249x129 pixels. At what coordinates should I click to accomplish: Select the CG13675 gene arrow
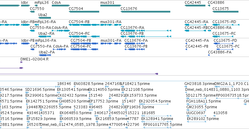[x=226, y=12]
